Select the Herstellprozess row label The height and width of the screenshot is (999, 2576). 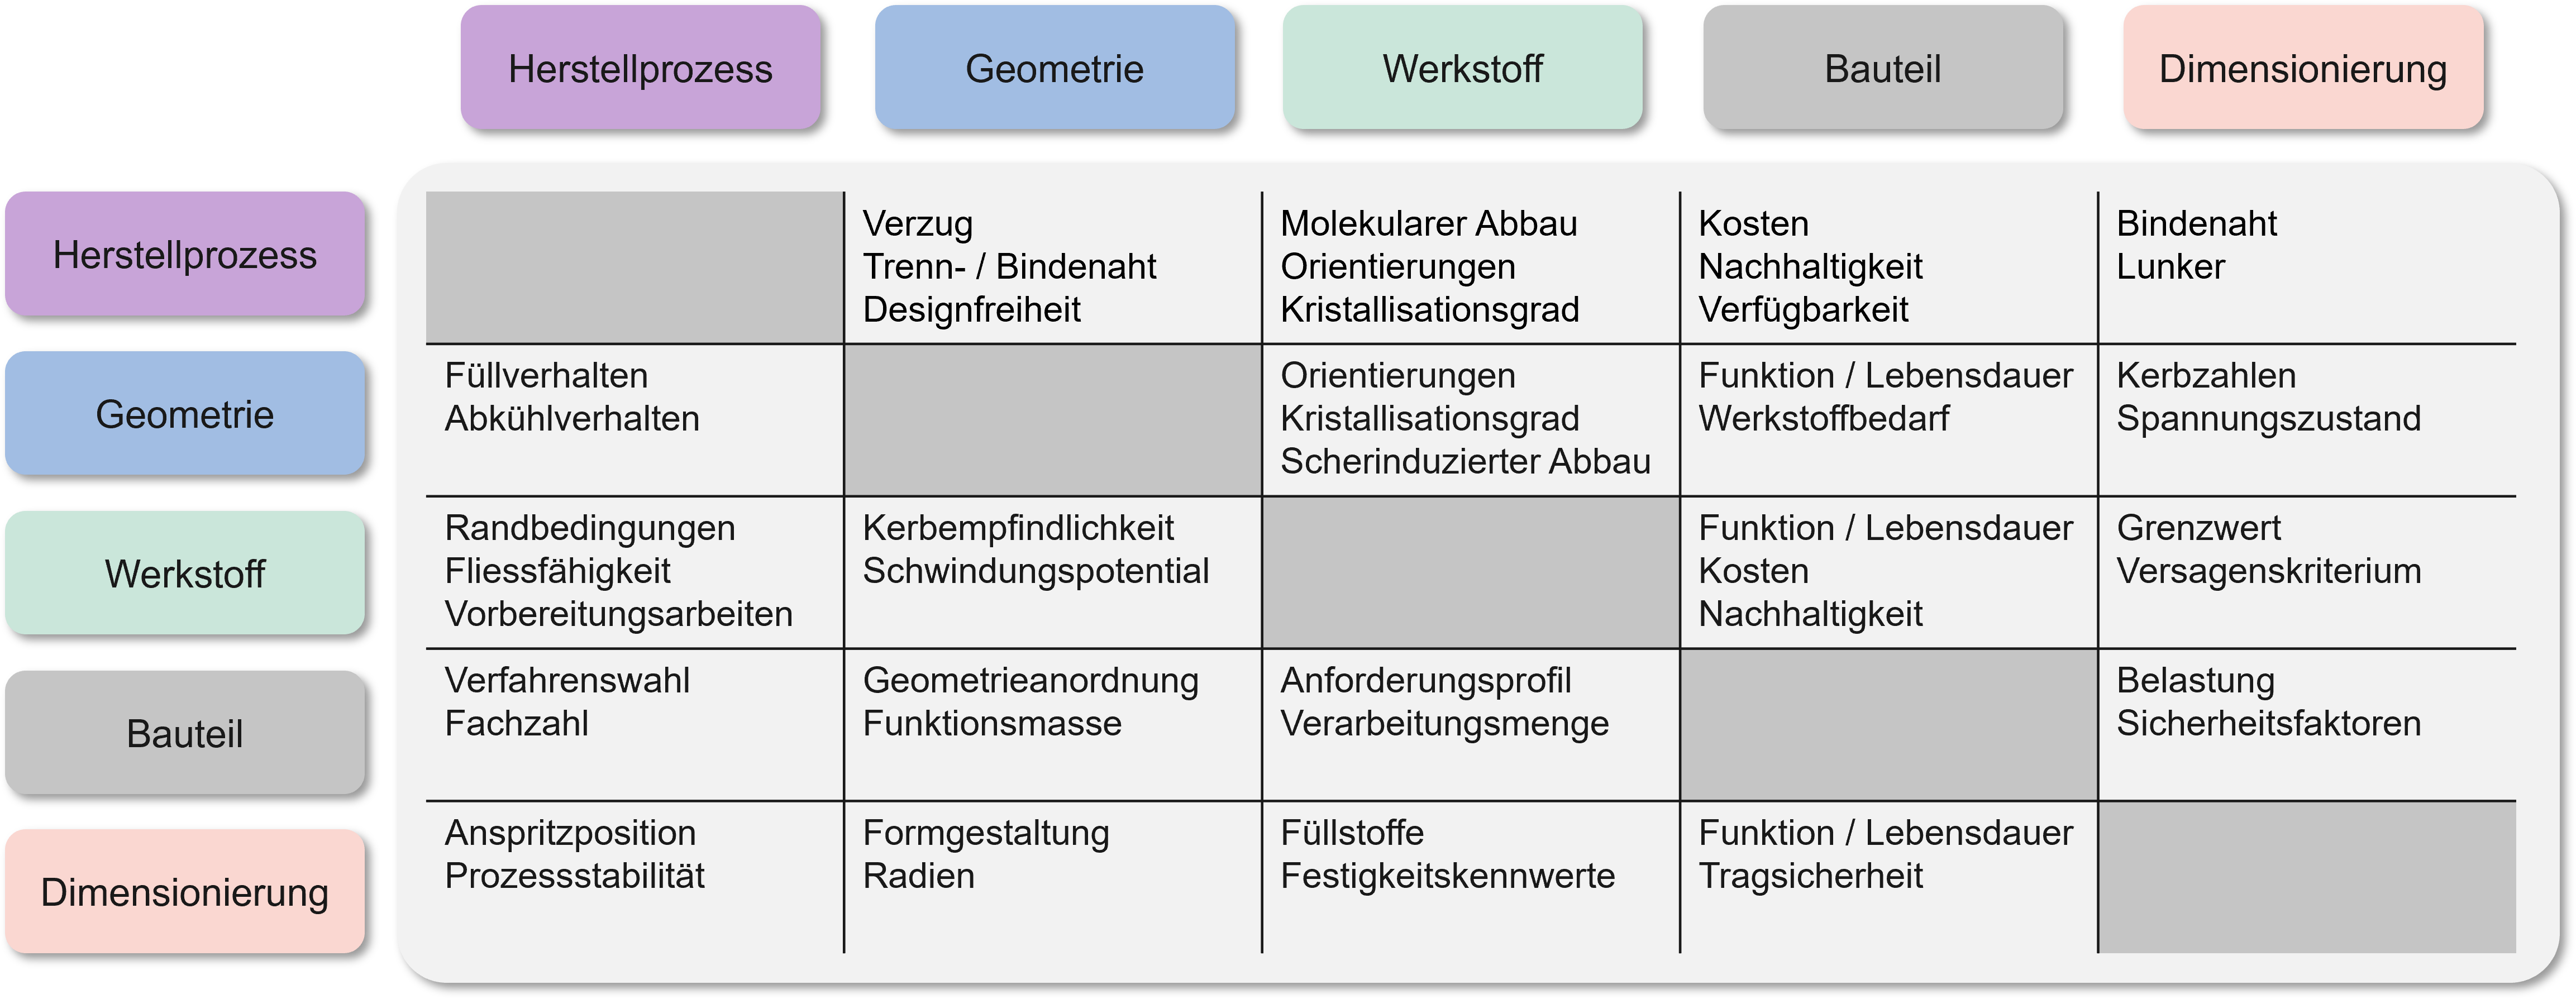point(185,254)
